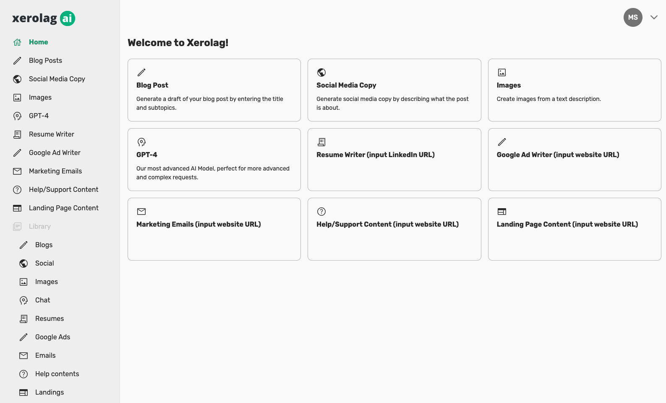
Task: Click the Blog Post card title
Action: coord(152,85)
